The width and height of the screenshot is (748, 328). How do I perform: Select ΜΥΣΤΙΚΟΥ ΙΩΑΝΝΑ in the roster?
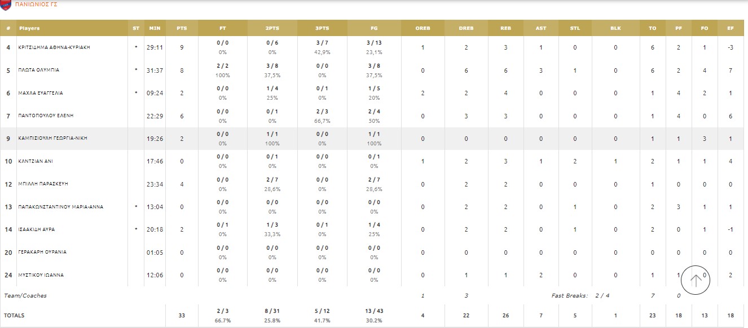tap(41, 275)
